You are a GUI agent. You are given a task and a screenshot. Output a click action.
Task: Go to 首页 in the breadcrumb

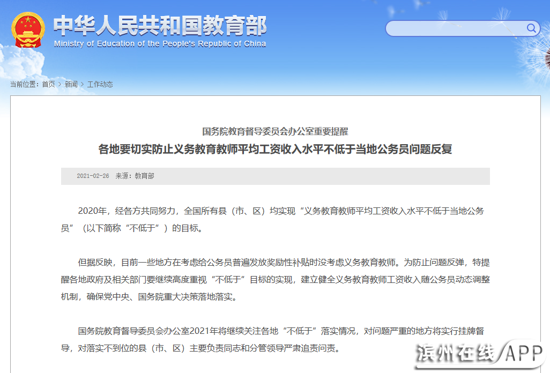tap(48, 84)
